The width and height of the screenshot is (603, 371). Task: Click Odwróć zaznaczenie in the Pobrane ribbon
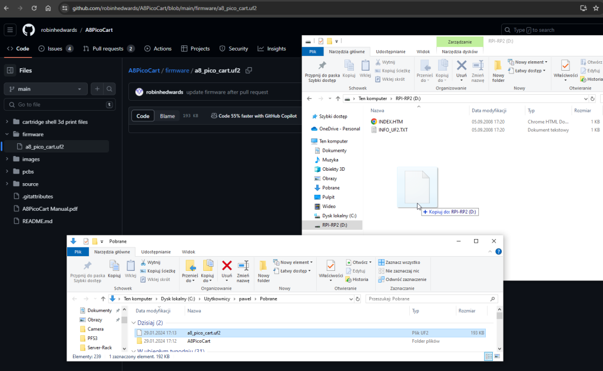[402, 280]
